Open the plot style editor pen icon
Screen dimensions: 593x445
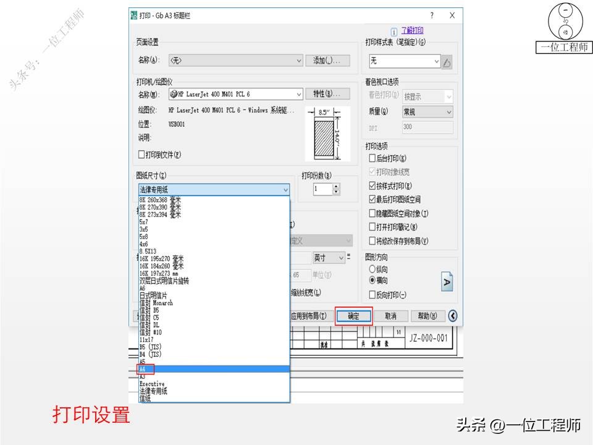click(x=448, y=61)
